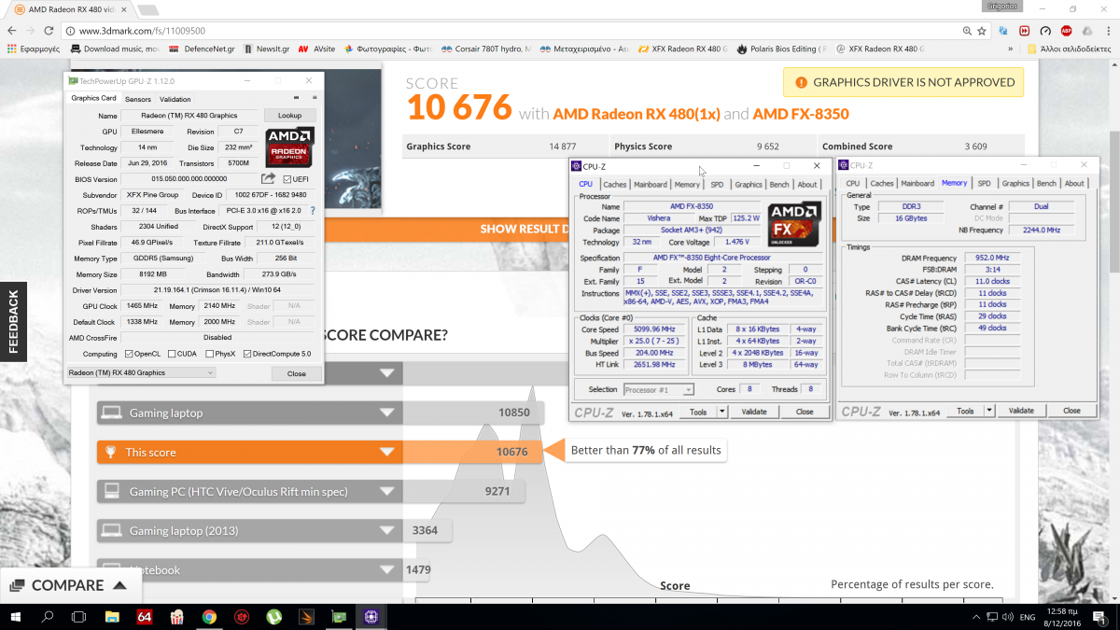Click the laptop icon on Gaming laptop row
The width and height of the screenshot is (1120, 630).
point(111,413)
